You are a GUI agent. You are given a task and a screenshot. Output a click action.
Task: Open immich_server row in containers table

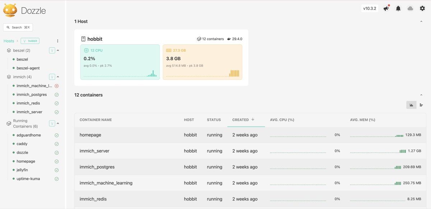[250, 151]
